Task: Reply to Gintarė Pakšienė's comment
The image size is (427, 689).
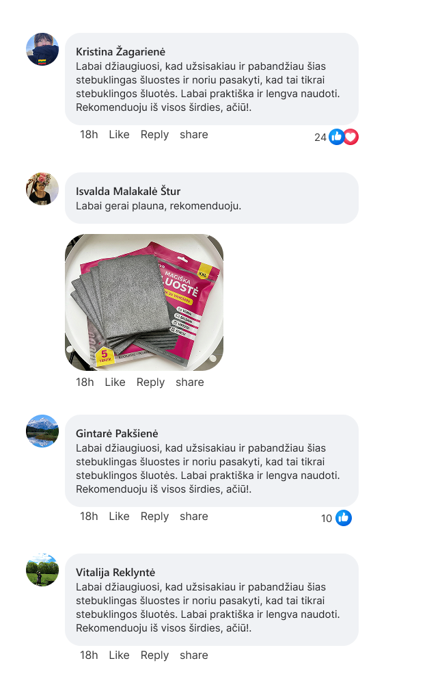Action: pyautogui.click(x=154, y=517)
